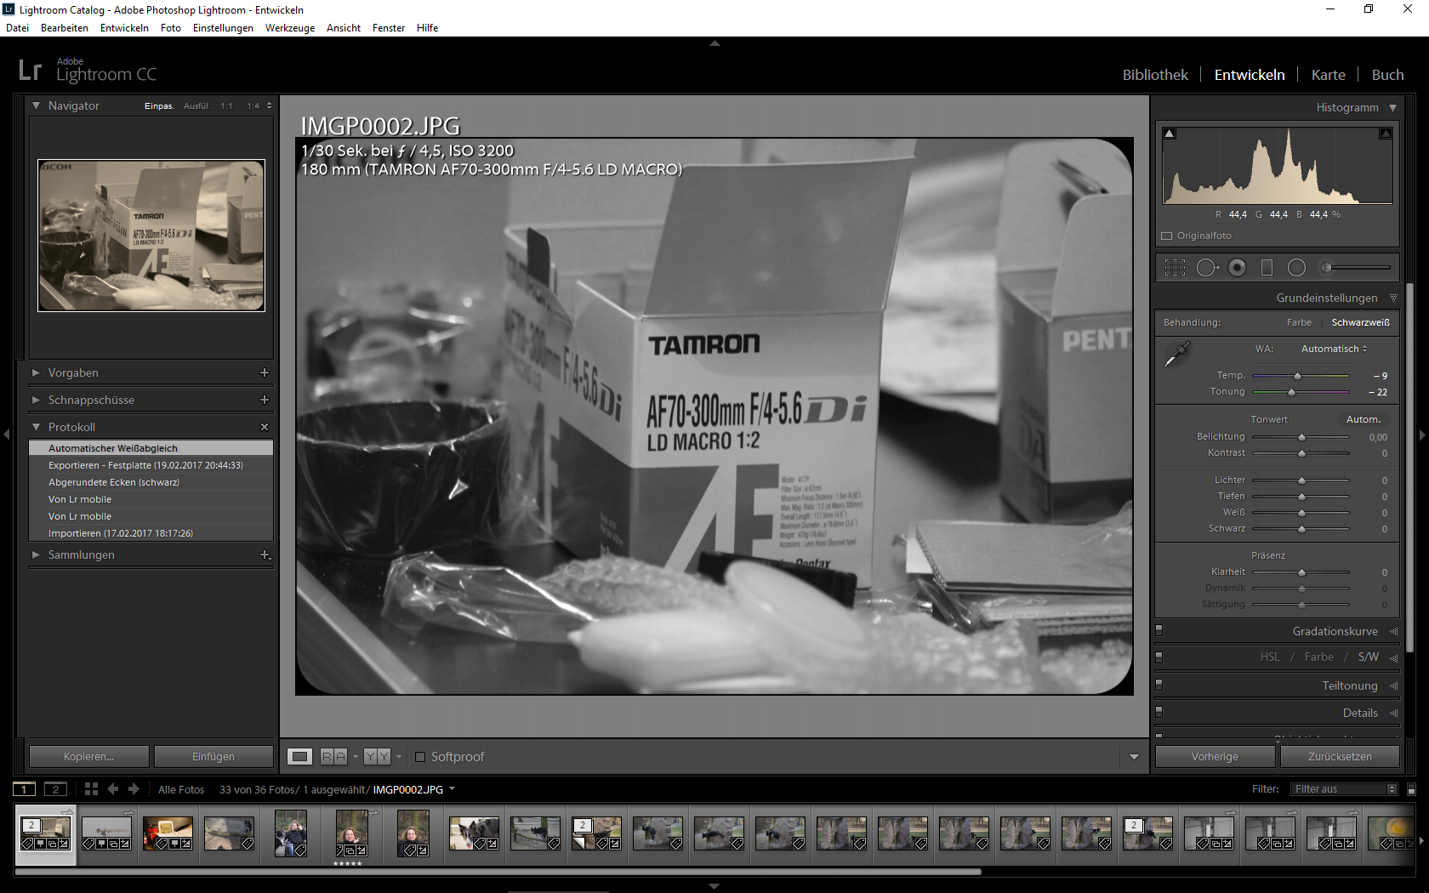Click the Kopieren... button

(89, 757)
